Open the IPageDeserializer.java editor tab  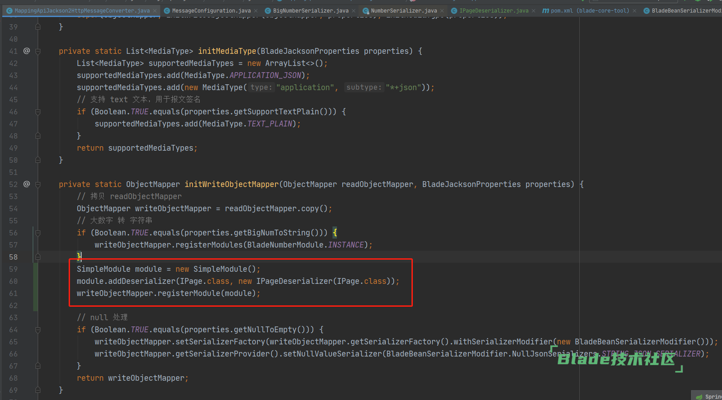(494, 10)
